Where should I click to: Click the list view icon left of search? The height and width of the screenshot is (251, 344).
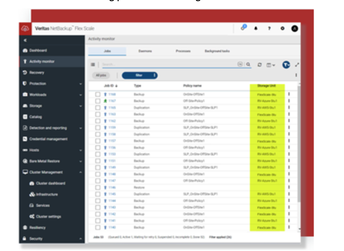pyautogui.click(x=93, y=64)
